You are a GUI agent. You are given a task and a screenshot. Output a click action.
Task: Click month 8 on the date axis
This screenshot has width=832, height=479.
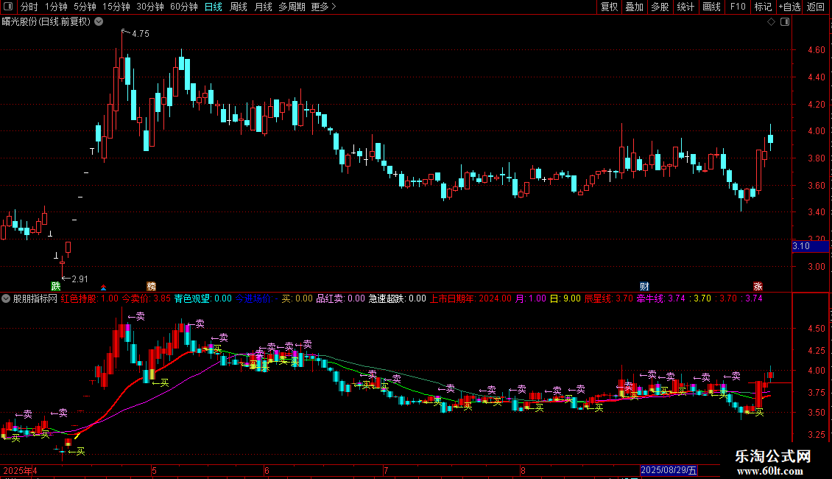tap(523, 470)
